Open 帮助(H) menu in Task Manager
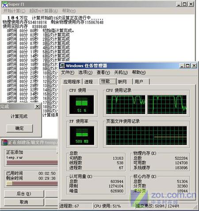The height and width of the screenshot is (211, 199). 139,72
